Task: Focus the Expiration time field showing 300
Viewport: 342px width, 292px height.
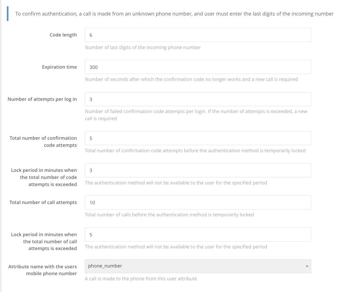Action: [x=198, y=67]
